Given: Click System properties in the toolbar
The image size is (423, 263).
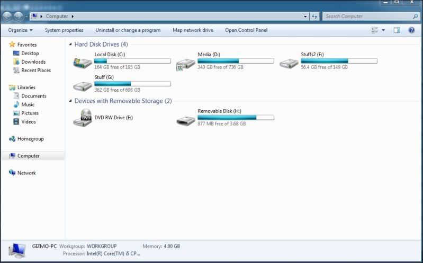Looking at the screenshot, I should (x=64, y=30).
